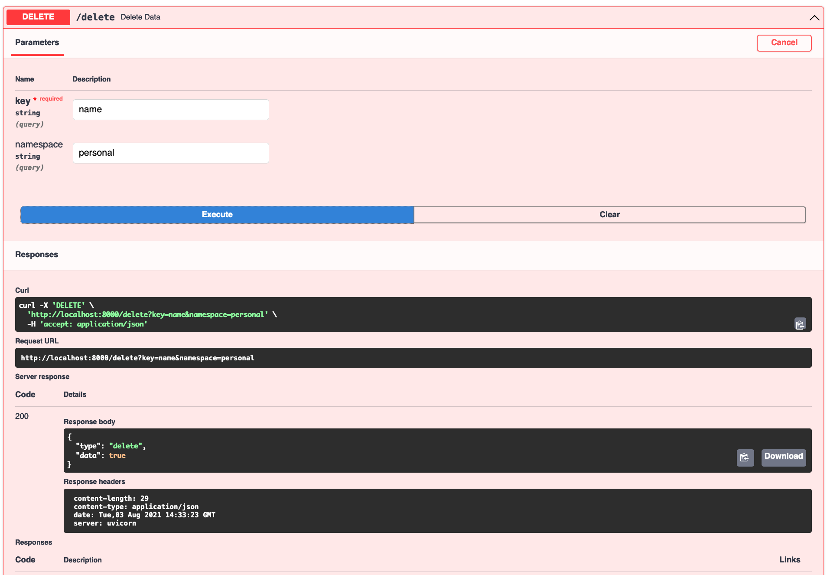Click the Links column header
This screenshot has height=575, width=827.
(x=790, y=559)
